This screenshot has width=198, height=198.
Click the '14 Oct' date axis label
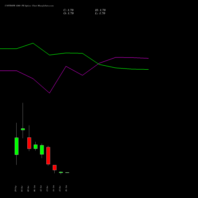point(53,188)
